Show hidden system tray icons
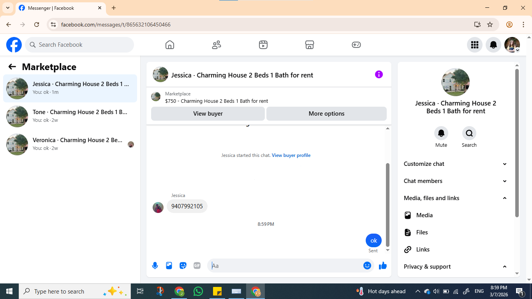532x299 pixels. click(x=417, y=291)
